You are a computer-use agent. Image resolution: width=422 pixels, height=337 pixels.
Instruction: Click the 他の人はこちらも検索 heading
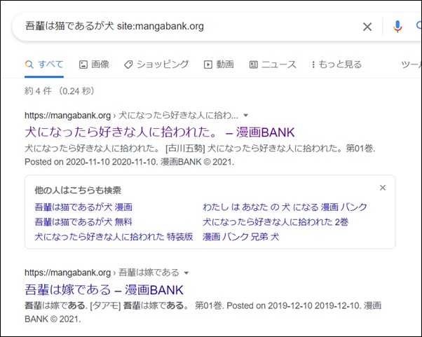(78, 190)
